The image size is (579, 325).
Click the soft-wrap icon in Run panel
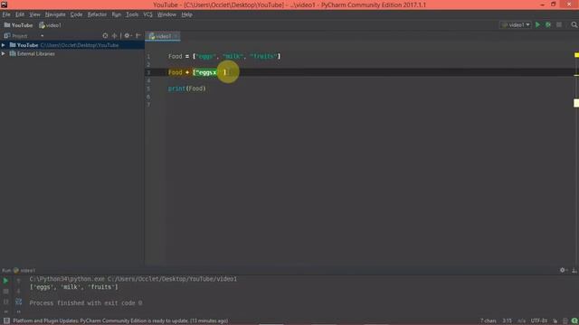point(18,302)
